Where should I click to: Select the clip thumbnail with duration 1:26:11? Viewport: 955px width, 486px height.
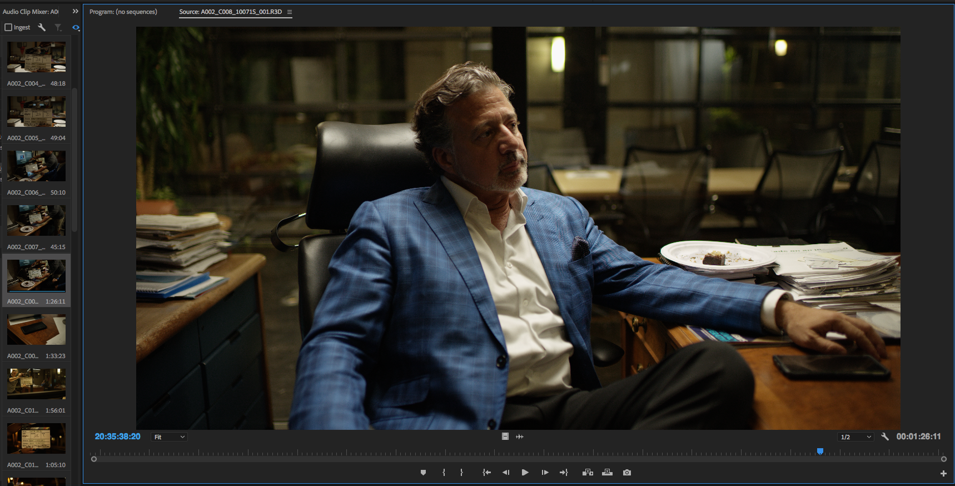tap(36, 275)
